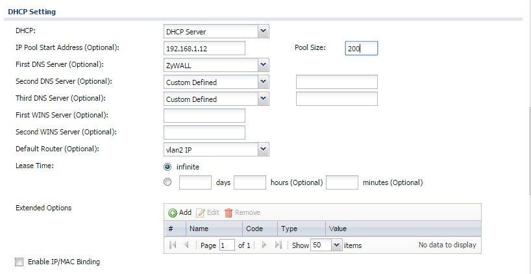Go to first page of Extended Options
Viewport: 531px width, 274px height.
[173, 245]
